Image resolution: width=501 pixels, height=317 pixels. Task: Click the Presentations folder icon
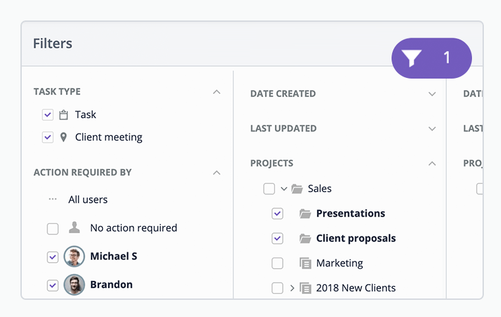[305, 213]
